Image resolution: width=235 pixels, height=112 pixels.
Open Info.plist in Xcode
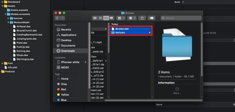(x=11, y=67)
